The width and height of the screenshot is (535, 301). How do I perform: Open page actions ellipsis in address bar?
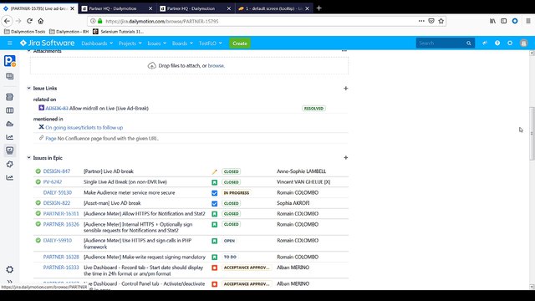click(x=421, y=21)
